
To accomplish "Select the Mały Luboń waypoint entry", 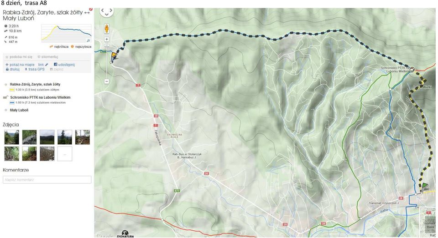I will (19, 110).
